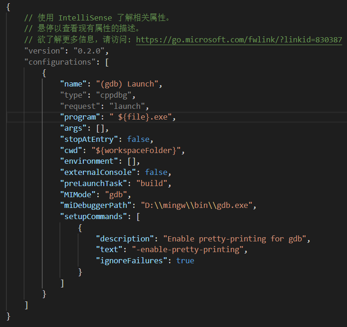This screenshot has width=347, height=327.
Task: Click the "version" key text
Action: point(44,51)
